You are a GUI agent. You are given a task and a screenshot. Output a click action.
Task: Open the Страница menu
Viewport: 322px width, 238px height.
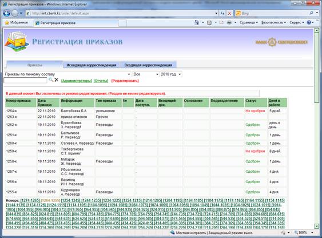click(248, 22)
